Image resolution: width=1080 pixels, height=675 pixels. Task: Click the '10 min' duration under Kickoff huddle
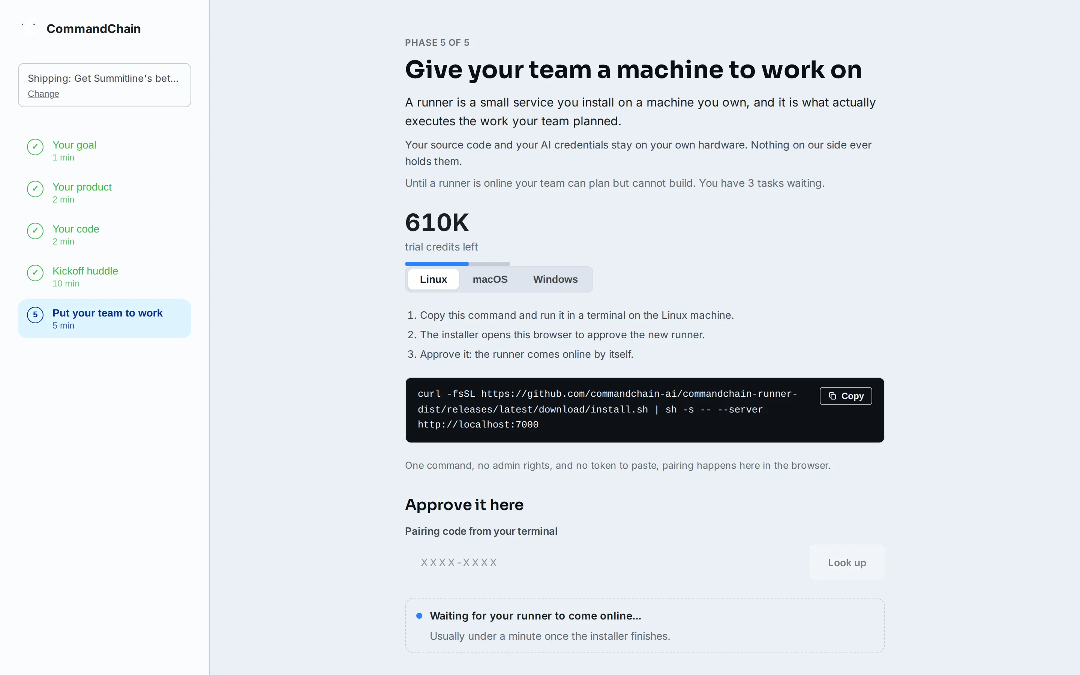pos(66,283)
